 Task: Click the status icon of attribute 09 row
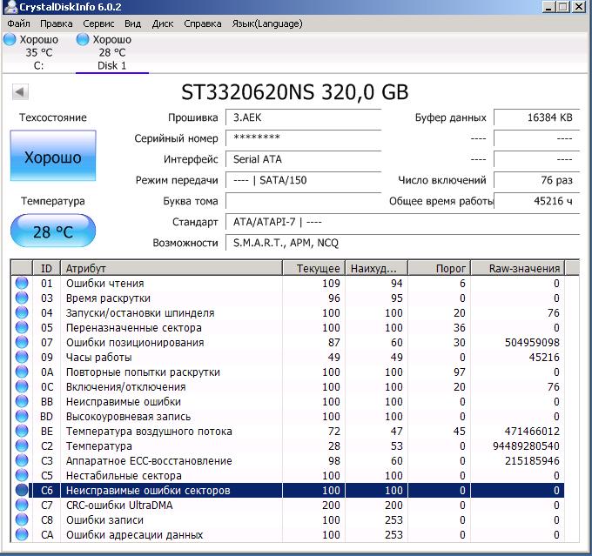[22, 357]
